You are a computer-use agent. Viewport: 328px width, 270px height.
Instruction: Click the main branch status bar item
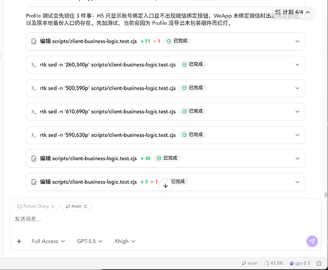(250, 264)
